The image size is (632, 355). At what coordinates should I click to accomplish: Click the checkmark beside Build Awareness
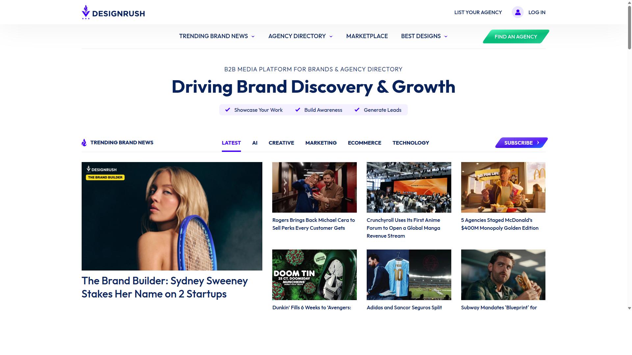(x=298, y=110)
